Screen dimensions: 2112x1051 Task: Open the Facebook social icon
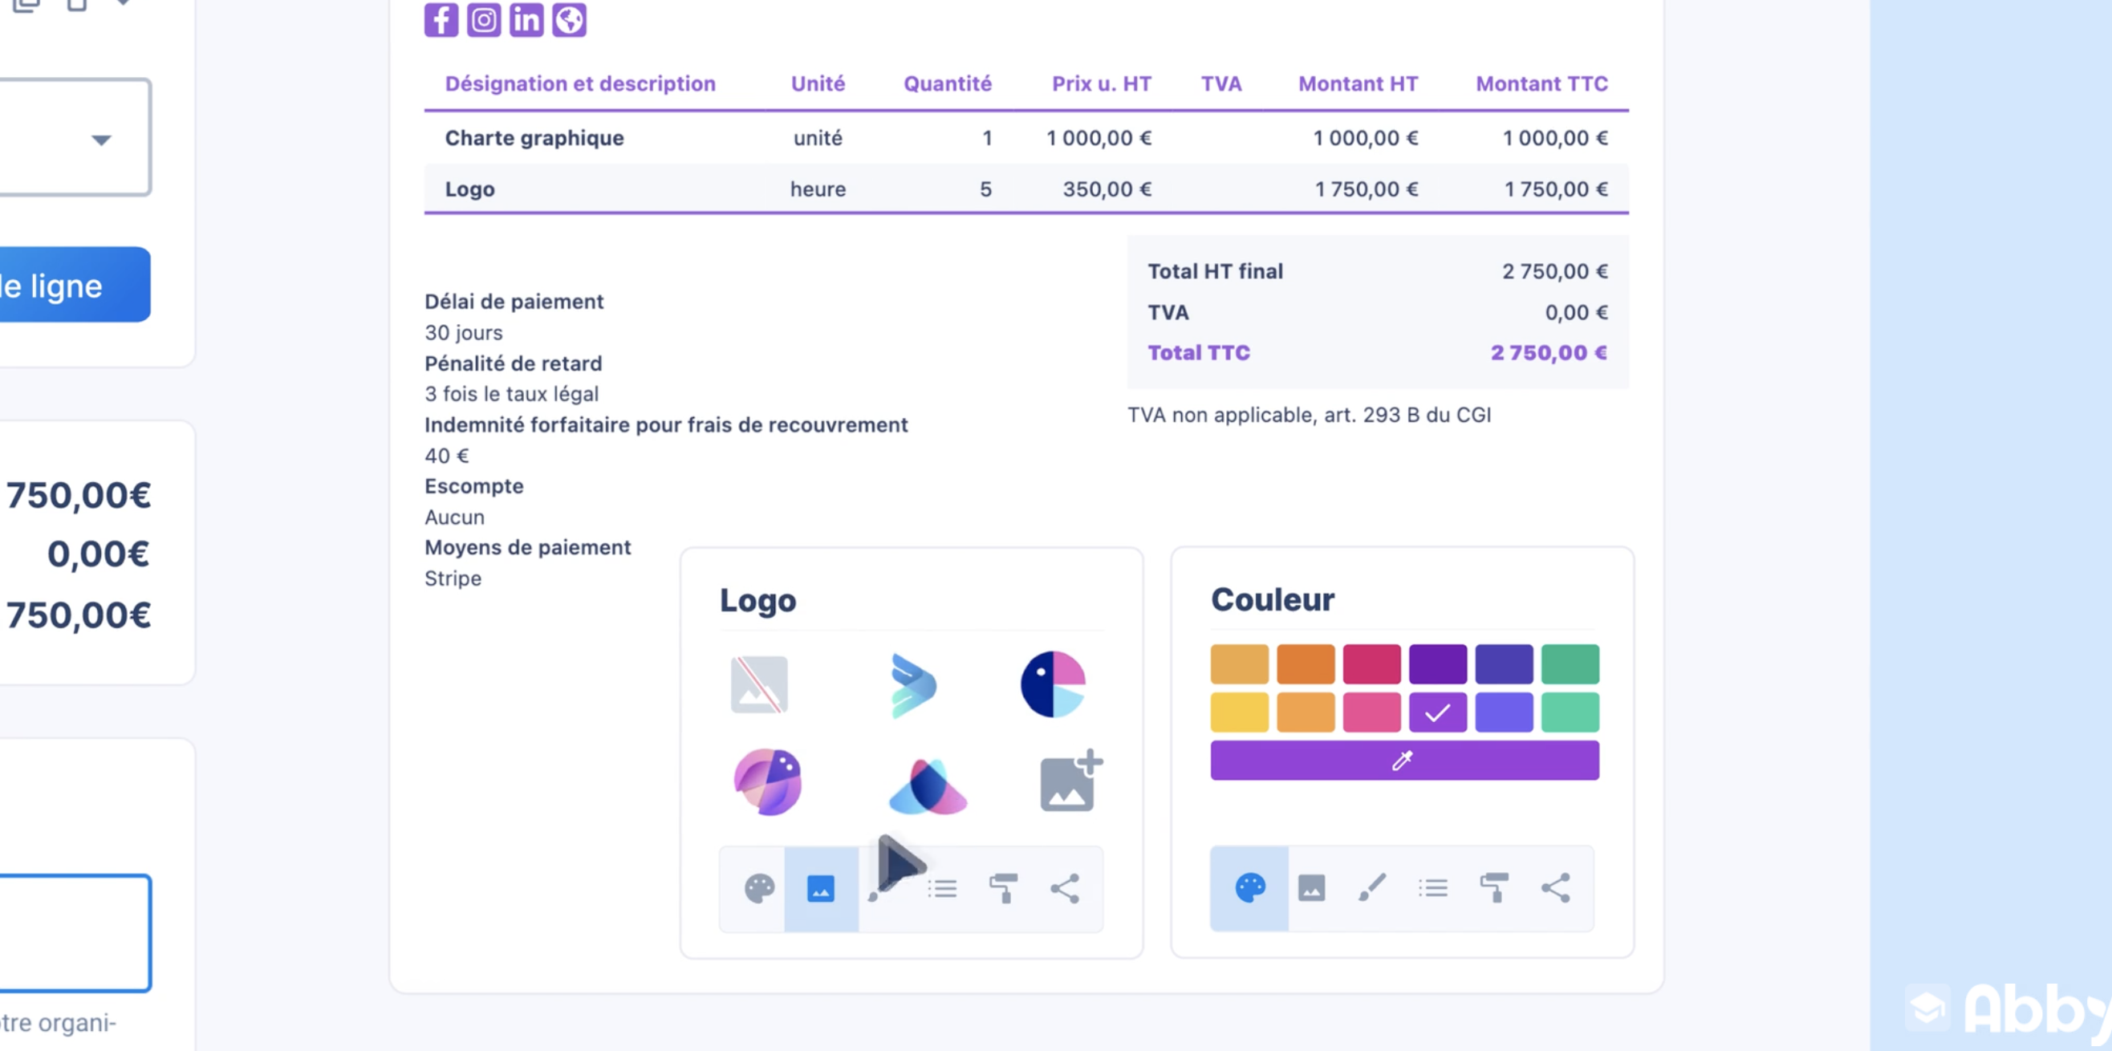coord(441,19)
